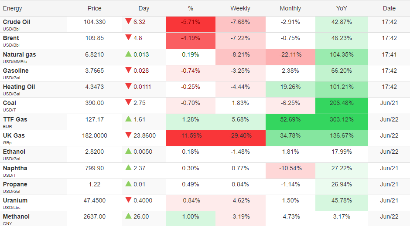Sort table by the Price column header
410x226 pixels.
pos(94,8)
